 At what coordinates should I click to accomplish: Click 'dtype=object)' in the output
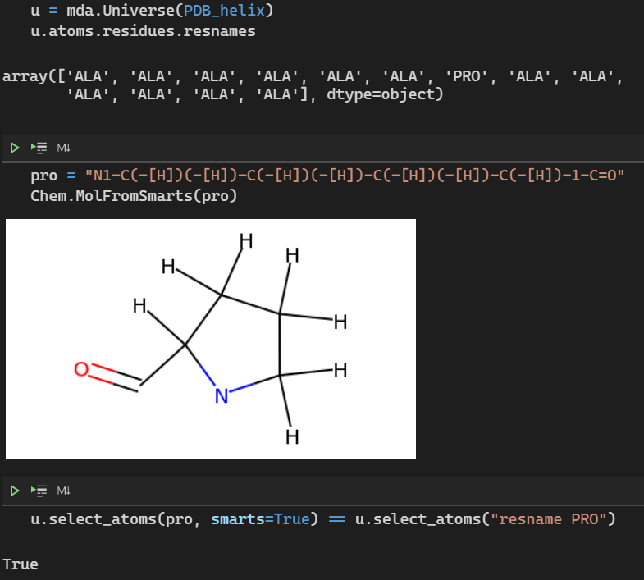click(x=386, y=94)
